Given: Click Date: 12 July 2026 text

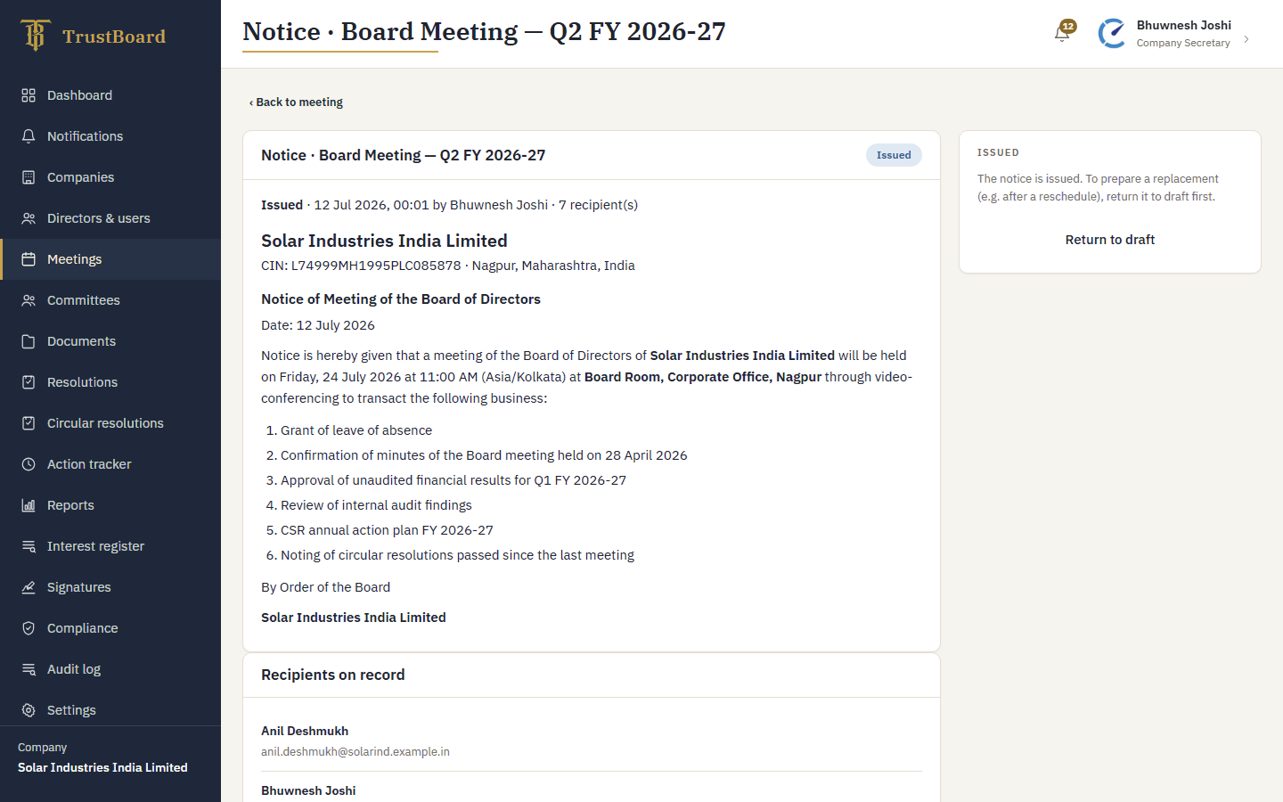Looking at the screenshot, I should [x=318, y=325].
